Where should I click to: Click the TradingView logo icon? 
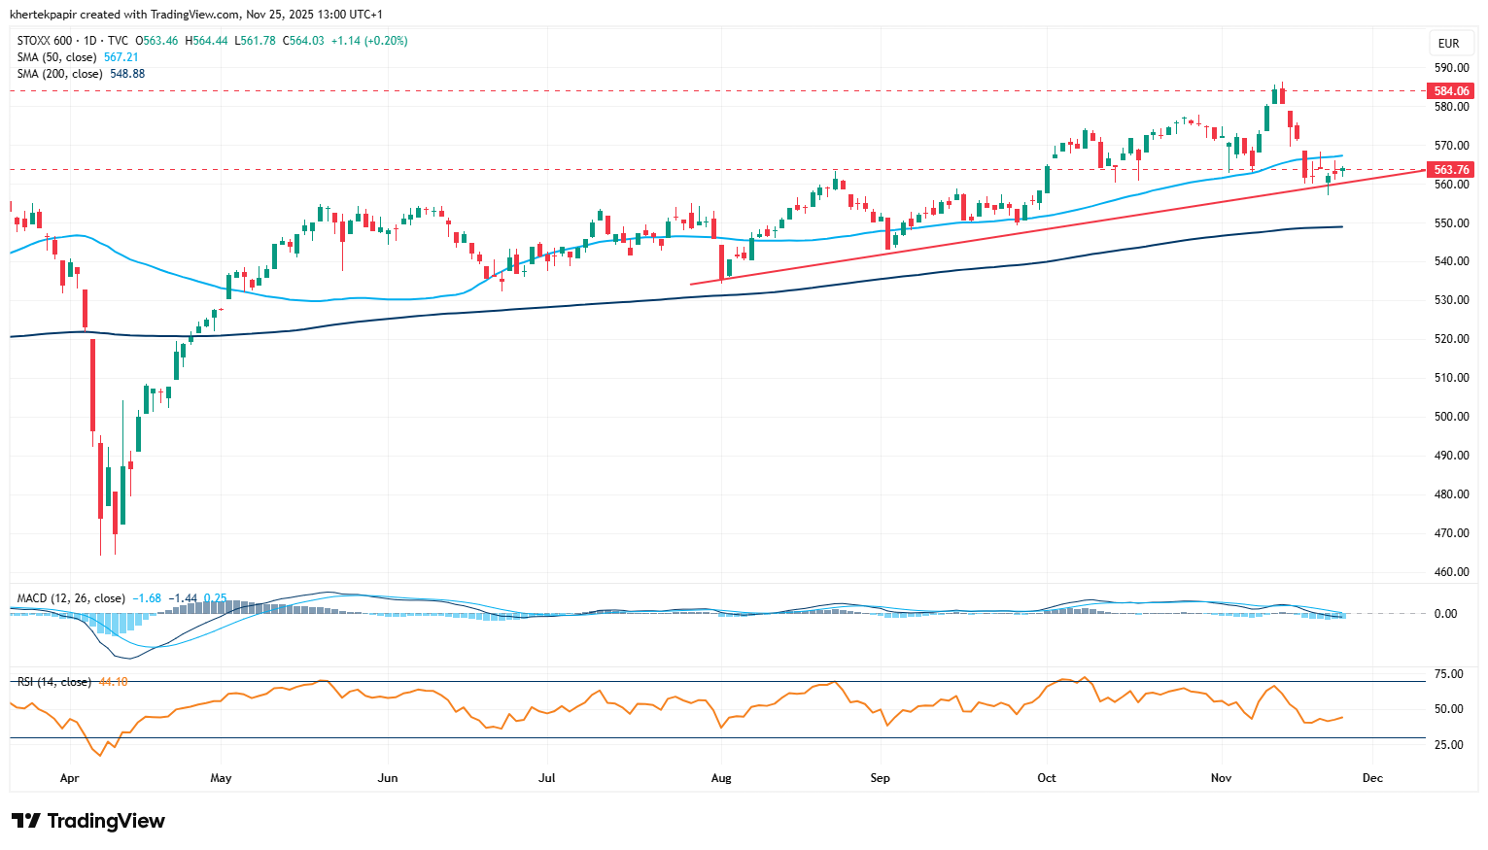point(26,821)
